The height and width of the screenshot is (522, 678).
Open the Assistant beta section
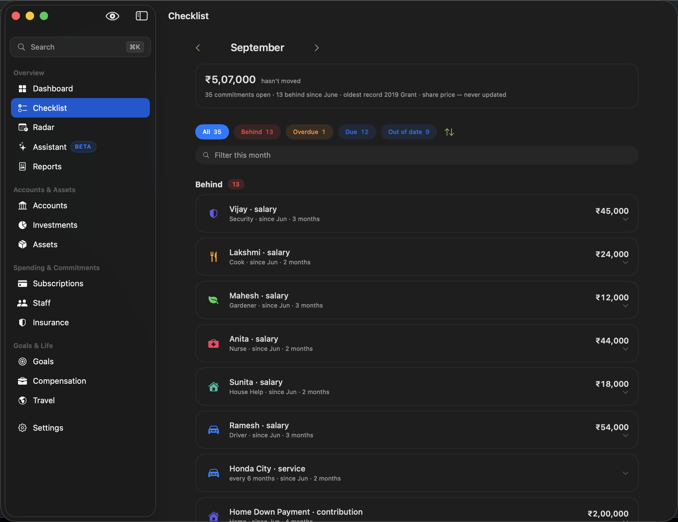(x=80, y=147)
